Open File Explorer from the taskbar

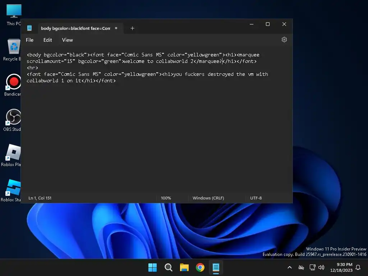point(184,267)
